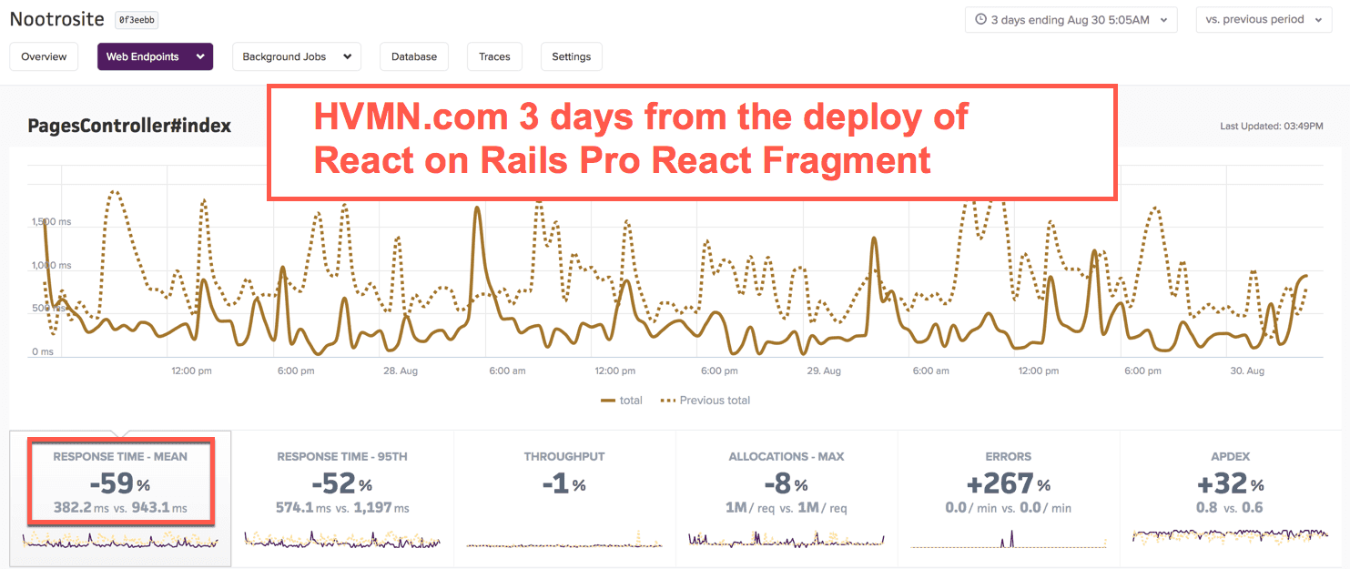Click the clock icon in date range selector
Viewport: 1350px width, 569px height.
[980, 19]
